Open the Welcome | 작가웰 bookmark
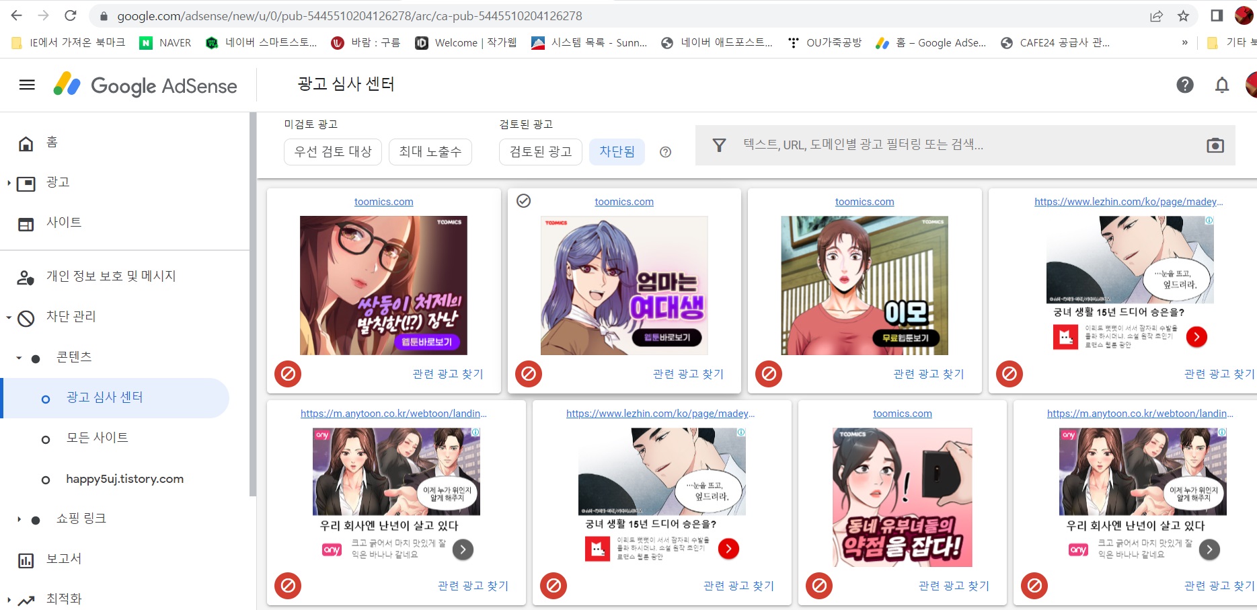 pyautogui.click(x=466, y=42)
